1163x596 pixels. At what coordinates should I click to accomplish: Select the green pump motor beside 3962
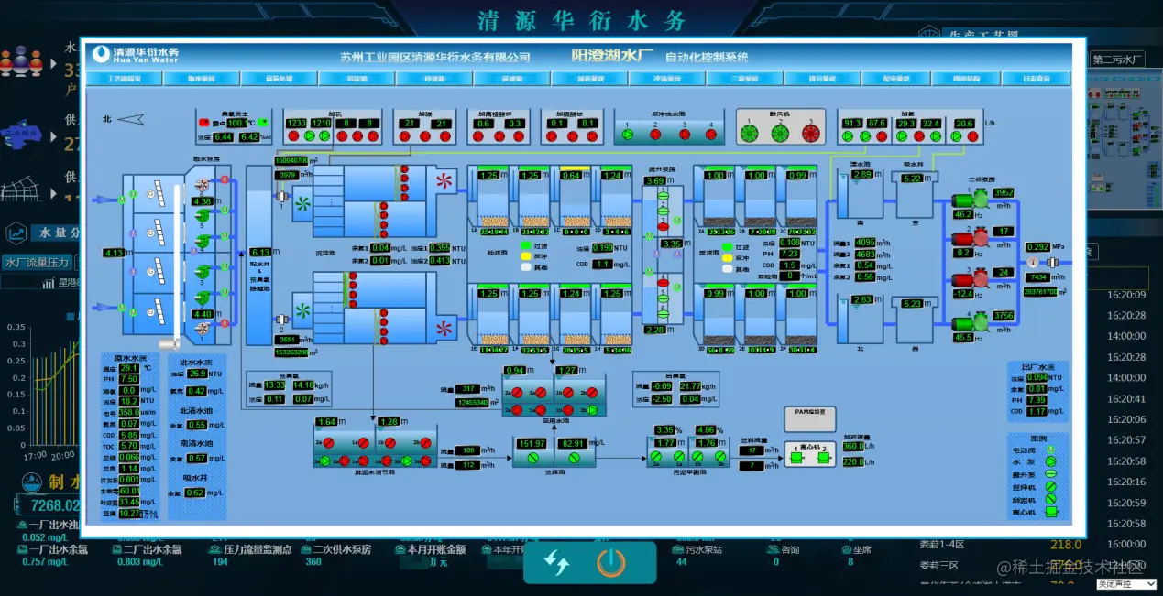[971, 199]
